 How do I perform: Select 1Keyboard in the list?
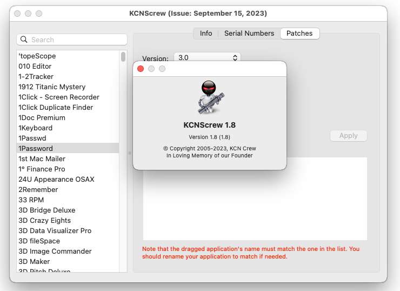point(68,128)
